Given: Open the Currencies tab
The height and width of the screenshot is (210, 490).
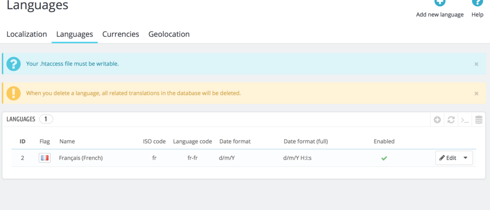Looking at the screenshot, I should pyautogui.click(x=121, y=34).
